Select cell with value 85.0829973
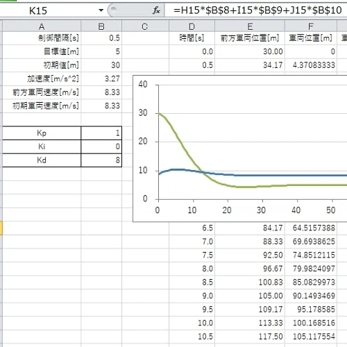Image resolution: width=347 pixels, height=347 pixels. (x=311, y=282)
